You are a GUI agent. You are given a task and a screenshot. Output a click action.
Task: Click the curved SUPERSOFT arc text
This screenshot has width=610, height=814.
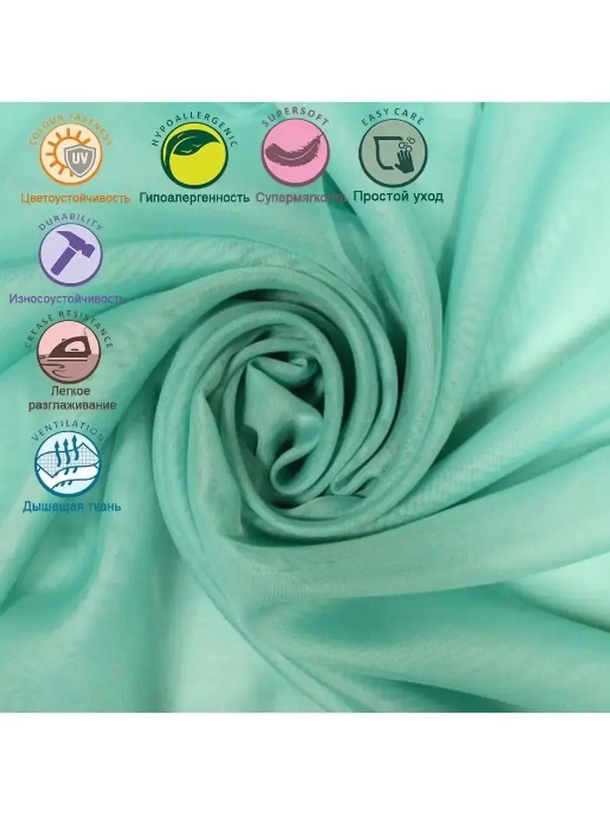point(295,114)
